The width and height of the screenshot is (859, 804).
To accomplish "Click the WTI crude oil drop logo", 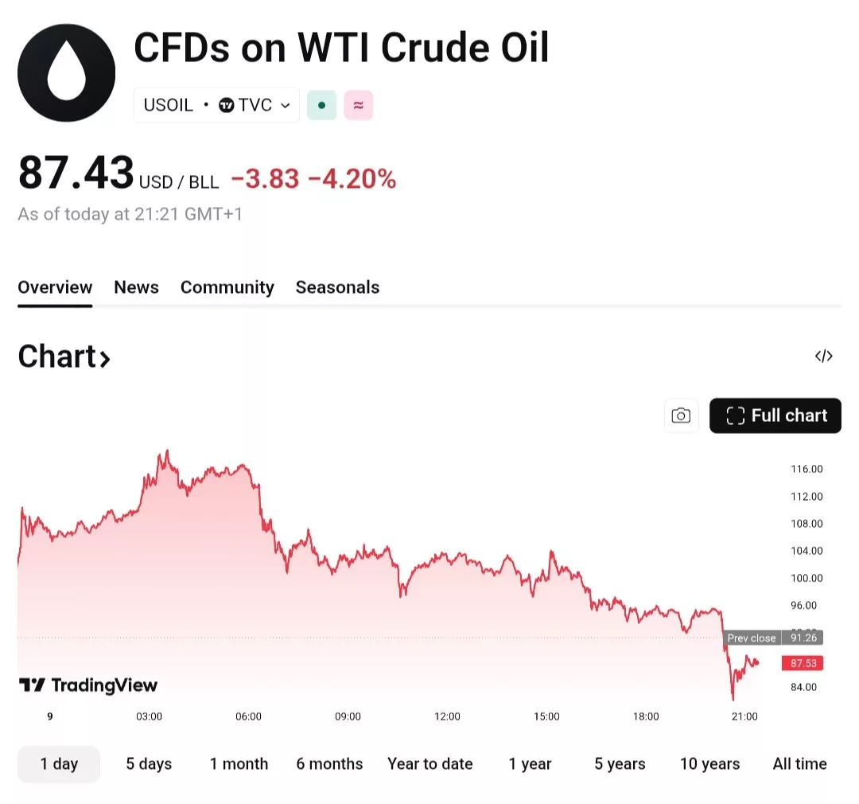I will point(66,72).
